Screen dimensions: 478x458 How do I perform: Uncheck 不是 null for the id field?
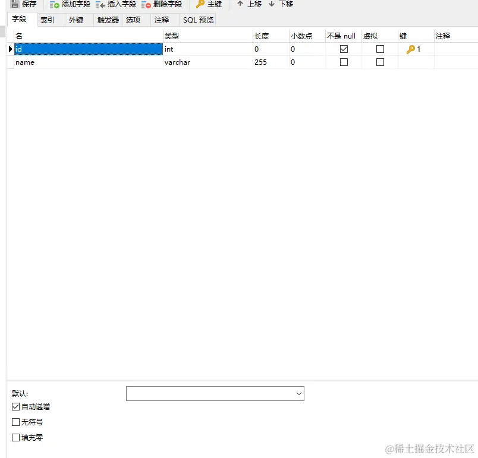(x=343, y=49)
